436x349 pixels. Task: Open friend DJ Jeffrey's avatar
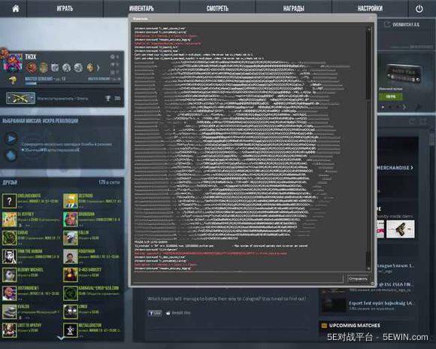click(9, 220)
